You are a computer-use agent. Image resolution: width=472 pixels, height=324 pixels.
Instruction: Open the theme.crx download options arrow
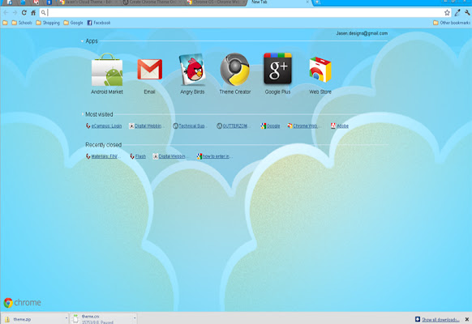pyautogui.click(x=135, y=318)
